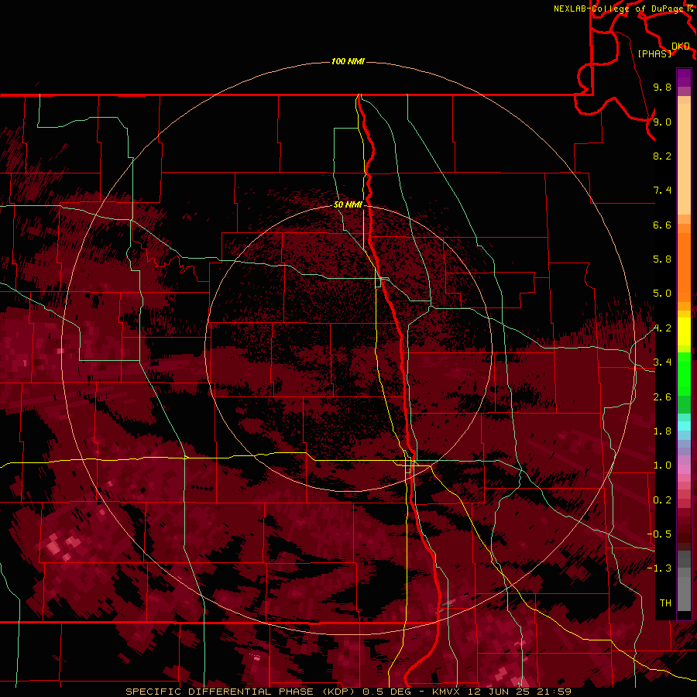
Task: Click the 21:59 timestamp in the caption
Action: pyautogui.click(x=554, y=692)
